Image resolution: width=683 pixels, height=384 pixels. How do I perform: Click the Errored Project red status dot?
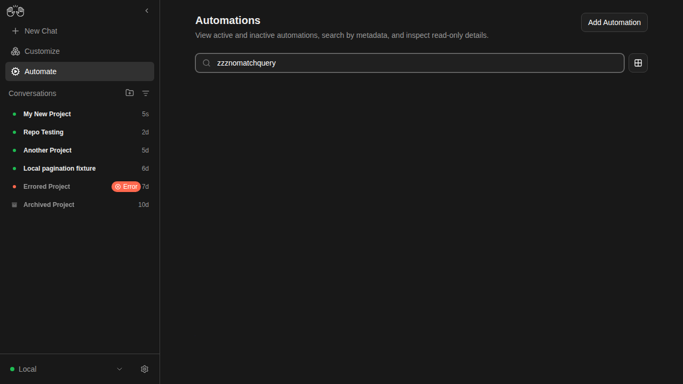click(x=14, y=187)
